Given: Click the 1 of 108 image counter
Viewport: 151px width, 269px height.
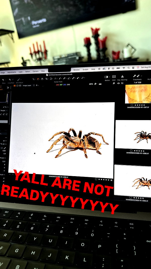Looking at the screenshot, I should (x=137, y=83).
